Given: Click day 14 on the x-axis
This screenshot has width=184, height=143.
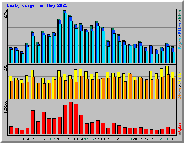Looking at the screenshot, I should 81,139.
